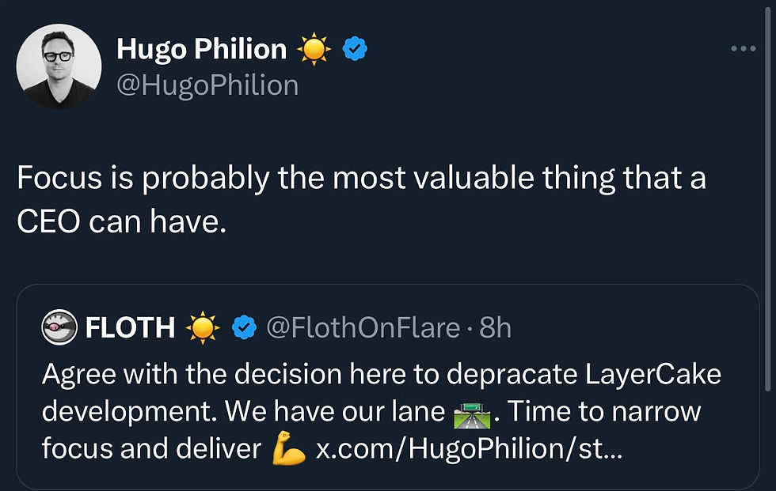Click the blue verified badge beside Hugo Philion
Screen dimensions: 776x491
click(x=354, y=50)
